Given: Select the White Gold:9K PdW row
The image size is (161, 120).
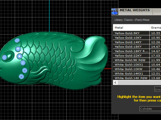Looking at the screenshot, I should coord(137,60).
